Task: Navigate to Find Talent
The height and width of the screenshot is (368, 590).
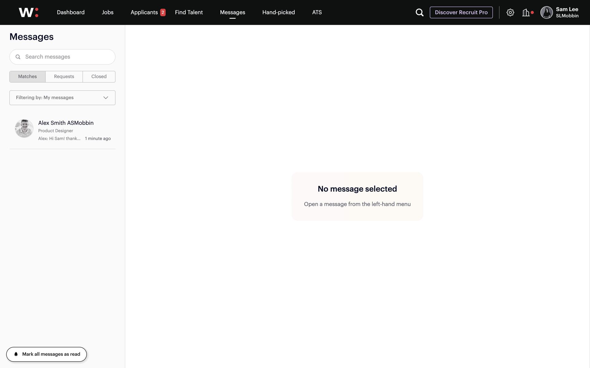Action: click(x=189, y=12)
